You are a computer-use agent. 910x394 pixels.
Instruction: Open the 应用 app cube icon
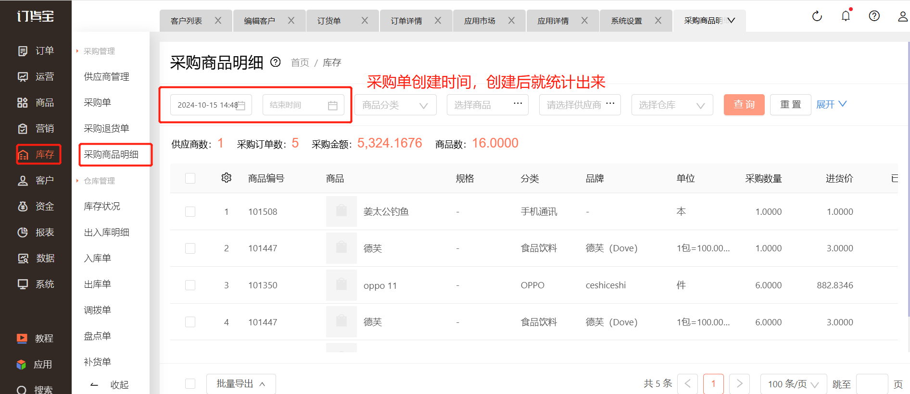(22, 365)
